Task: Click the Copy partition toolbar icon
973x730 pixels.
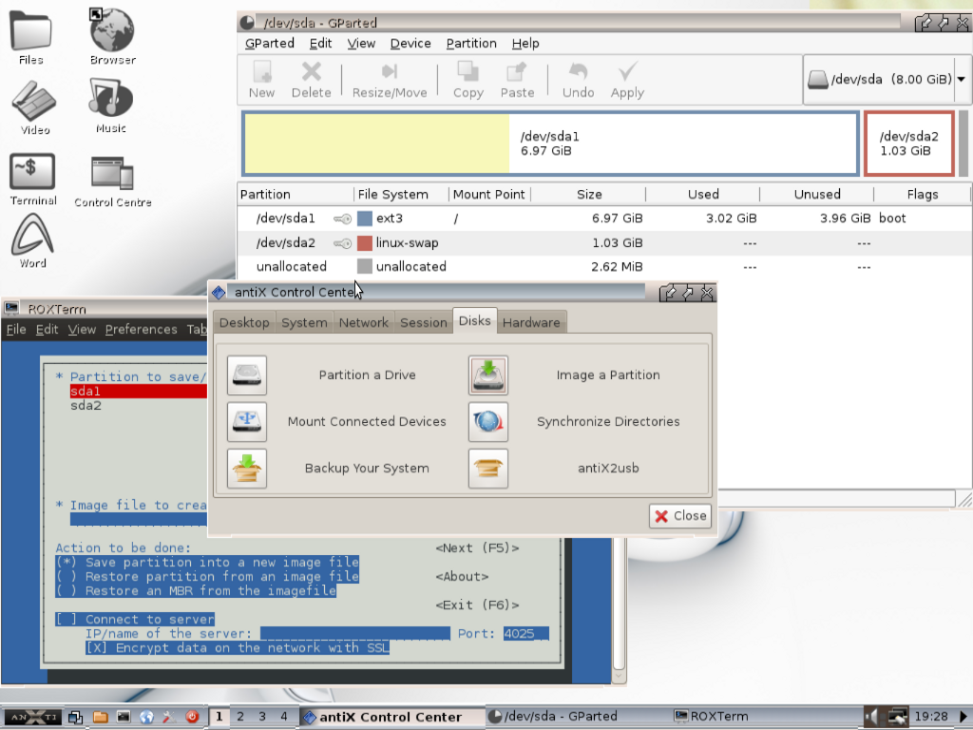Action: 467,80
